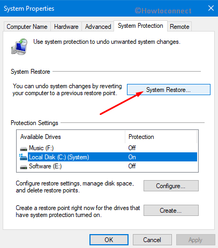Open the Configure restore settings button
This screenshot has width=218, height=248.
[x=171, y=186]
